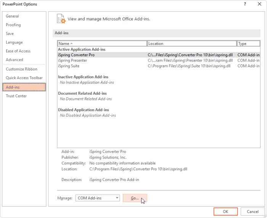Click Inactive Application Add-ins heading
Viewport: 267px width, 218px height.
point(83,77)
